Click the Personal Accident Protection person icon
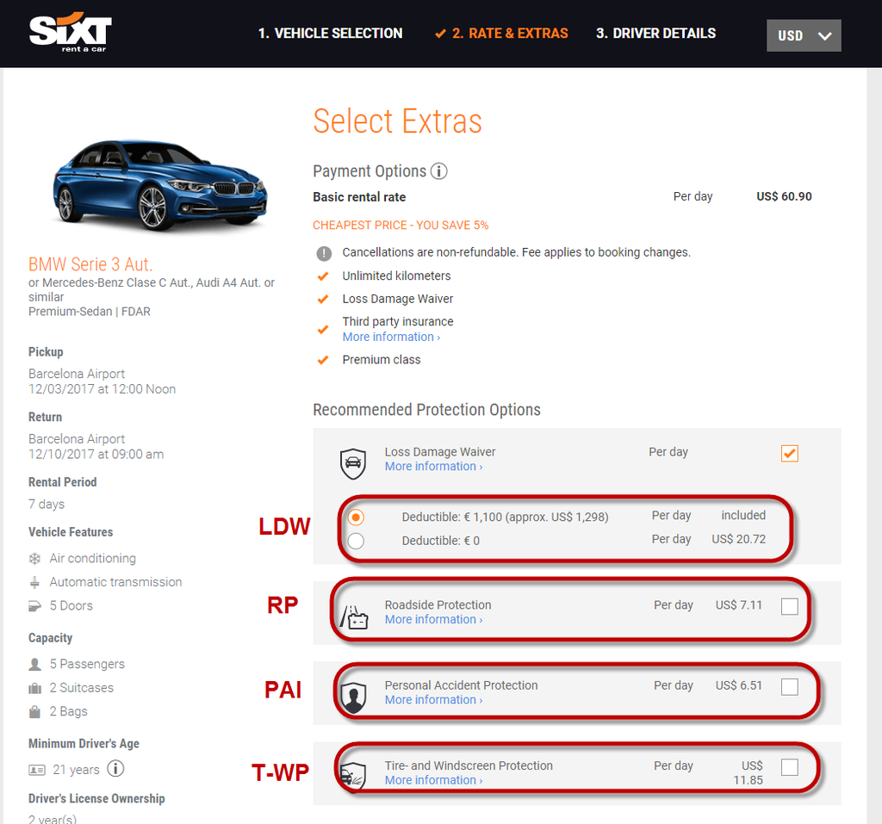Viewport: 882px width, 824px height. (x=353, y=697)
